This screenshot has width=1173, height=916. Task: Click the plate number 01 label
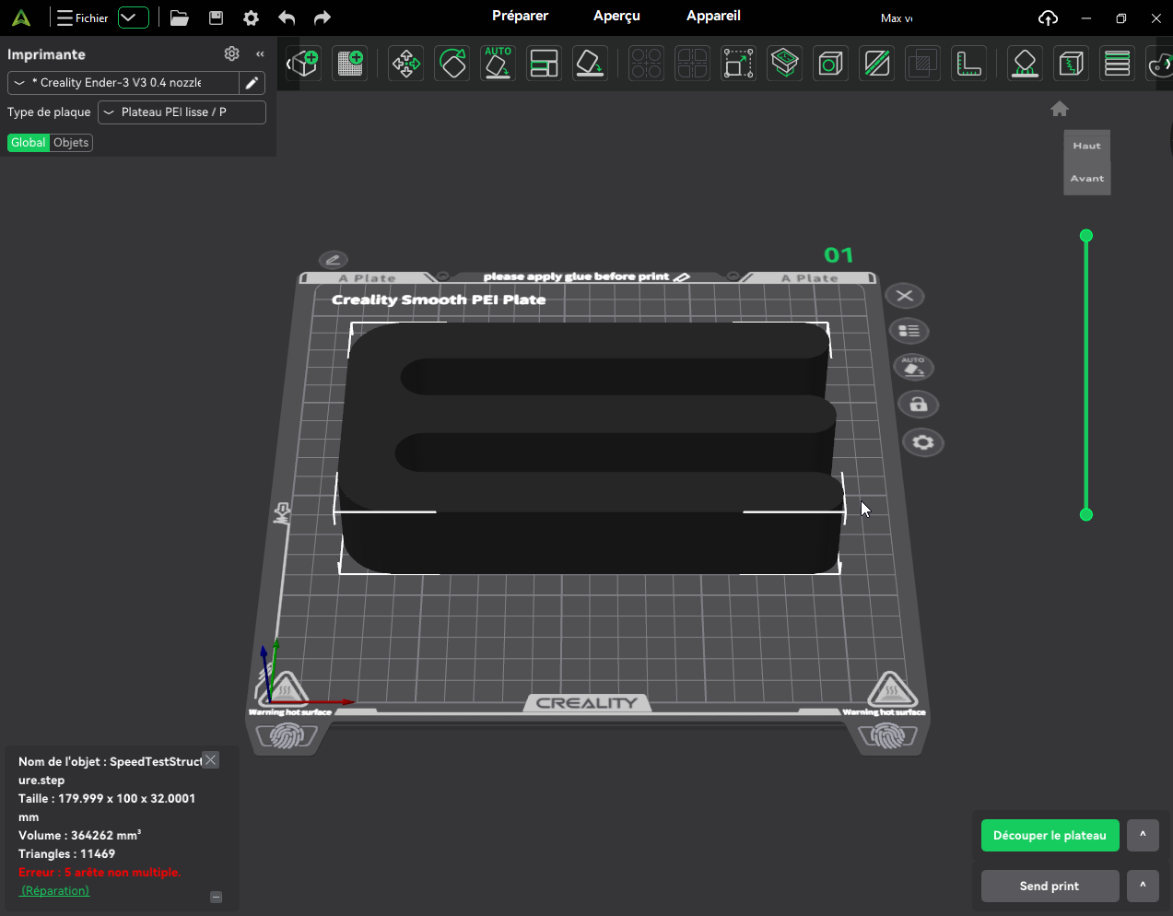pyautogui.click(x=839, y=255)
